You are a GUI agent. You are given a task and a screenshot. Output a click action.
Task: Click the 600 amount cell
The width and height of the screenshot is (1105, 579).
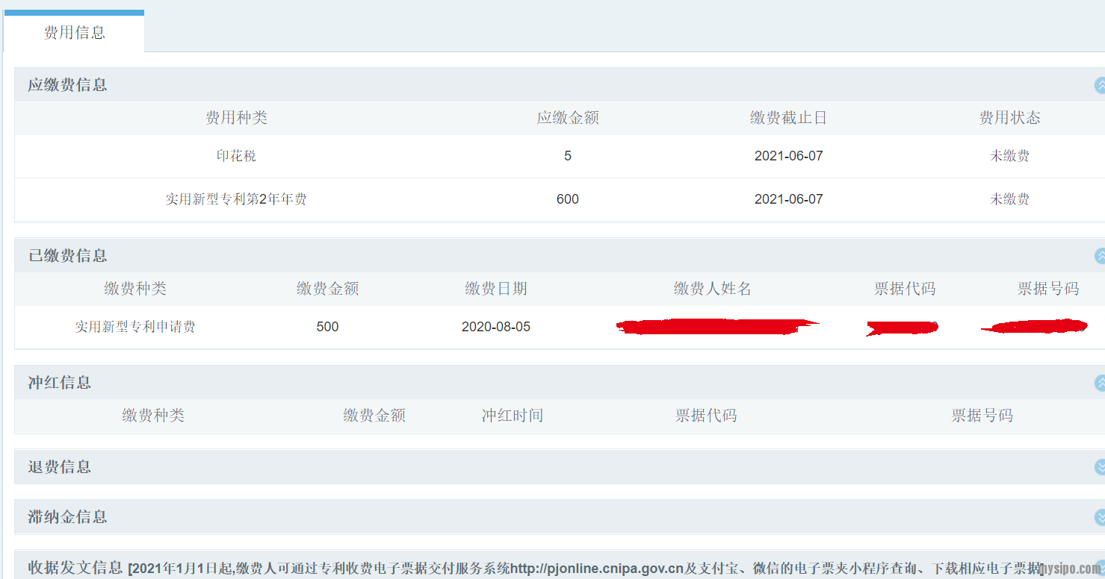568,199
